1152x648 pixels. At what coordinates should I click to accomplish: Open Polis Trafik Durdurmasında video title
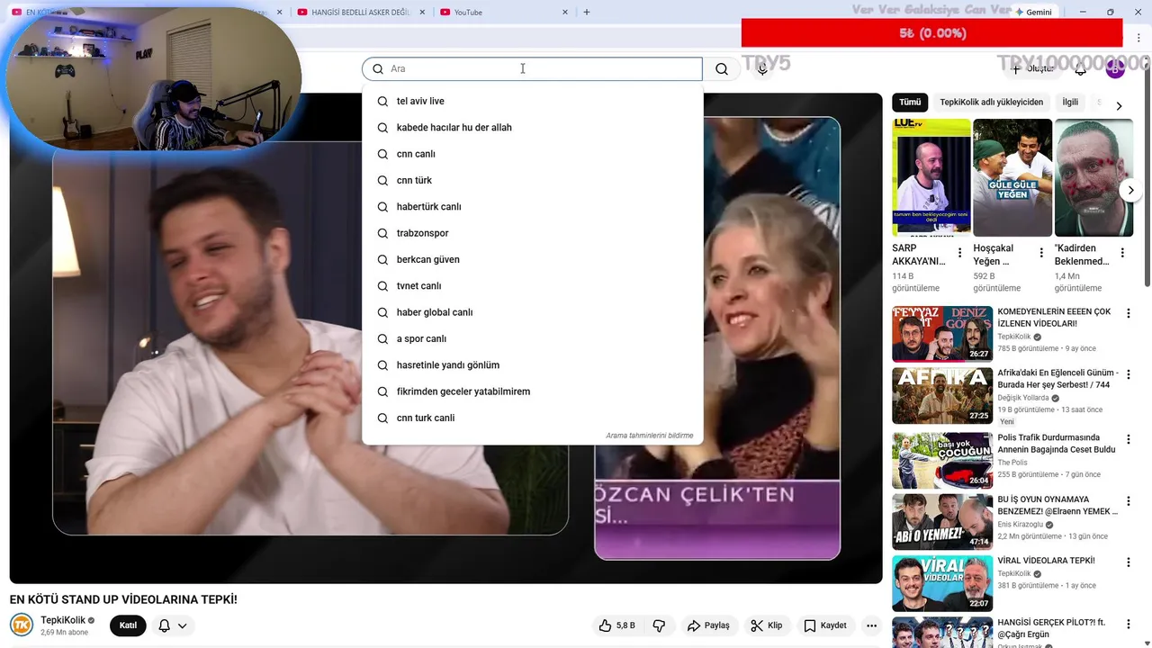[x=1057, y=444]
